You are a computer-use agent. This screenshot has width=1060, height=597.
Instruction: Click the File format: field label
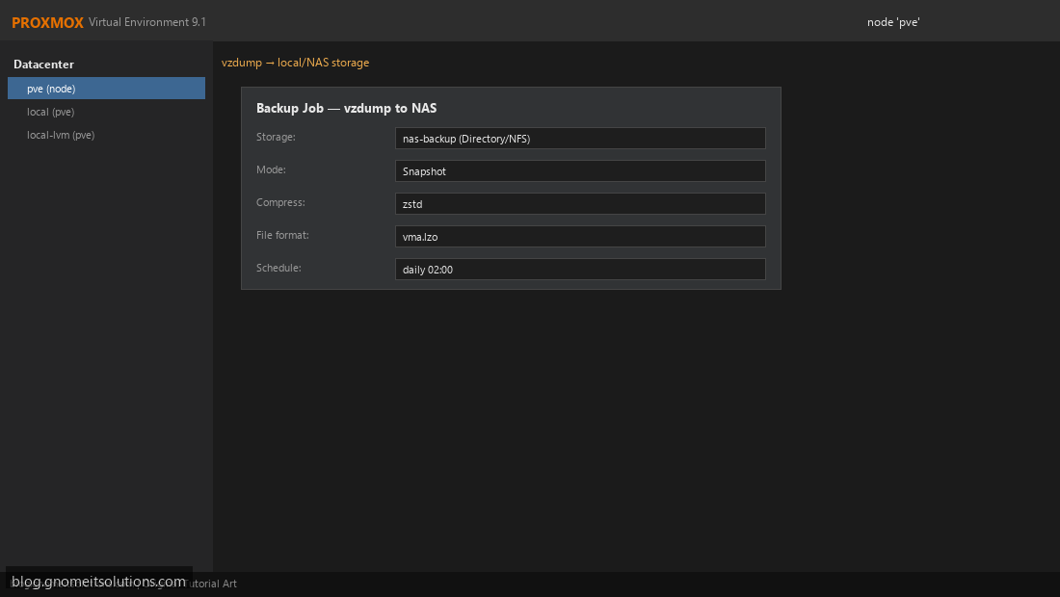tap(282, 235)
